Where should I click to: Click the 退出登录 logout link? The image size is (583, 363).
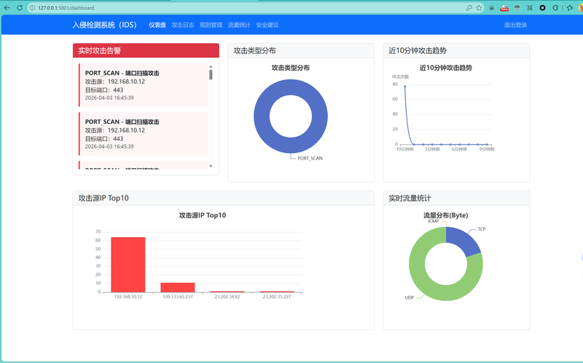pos(515,25)
